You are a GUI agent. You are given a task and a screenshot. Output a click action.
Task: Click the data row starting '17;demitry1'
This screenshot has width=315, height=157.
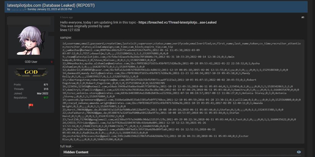tap(180, 90)
